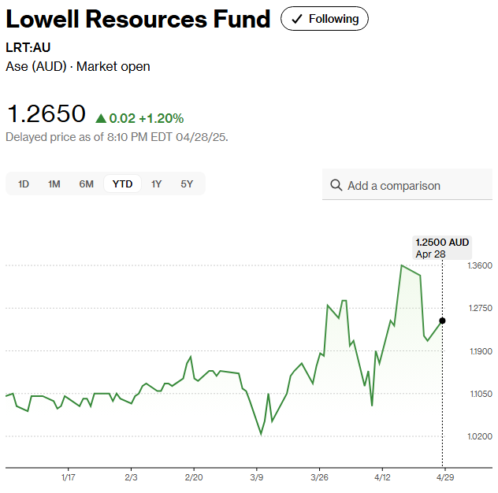Screen dimensions: 498x493
Task: Click the 1.1900 price axis label
Action: pos(481,351)
